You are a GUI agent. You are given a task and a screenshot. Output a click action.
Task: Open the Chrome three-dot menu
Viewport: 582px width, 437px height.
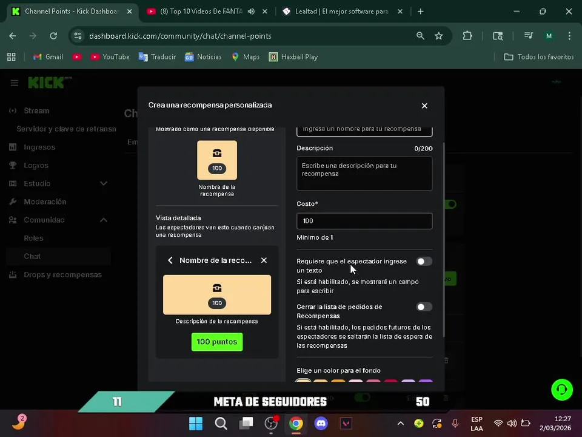(x=569, y=36)
